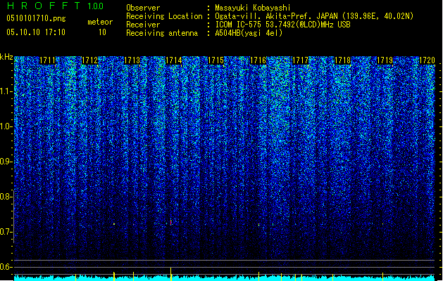This screenshot has height=281, width=443.
Task: Select the timestamp 05.10.10 17:10
Action: pyautogui.click(x=36, y=32)
